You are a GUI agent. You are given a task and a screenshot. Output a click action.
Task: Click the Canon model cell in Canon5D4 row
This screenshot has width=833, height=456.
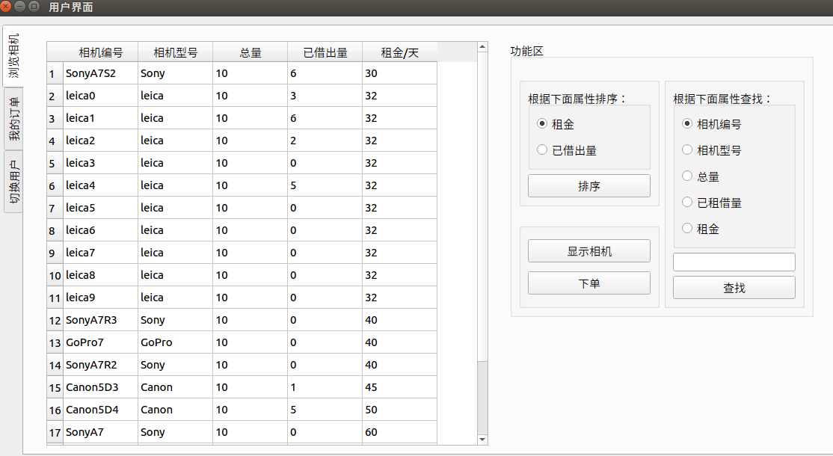click(x=175, y=410)
